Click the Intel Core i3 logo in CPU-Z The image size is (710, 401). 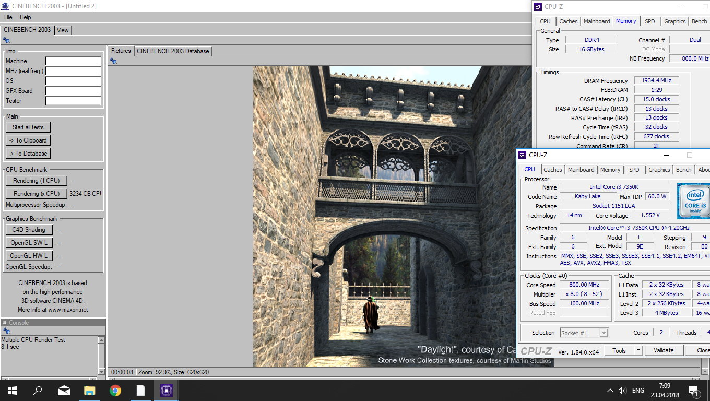pos(693,201)
